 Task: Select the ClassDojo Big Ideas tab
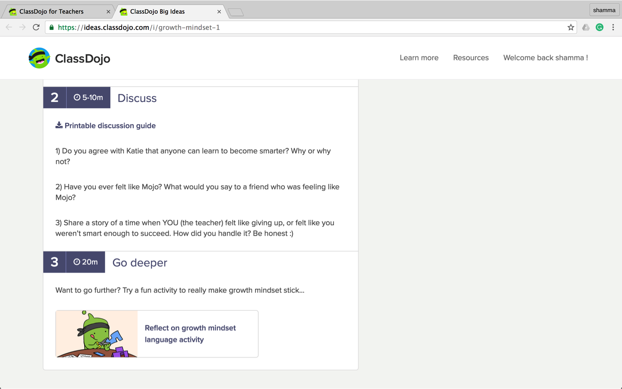158,12
